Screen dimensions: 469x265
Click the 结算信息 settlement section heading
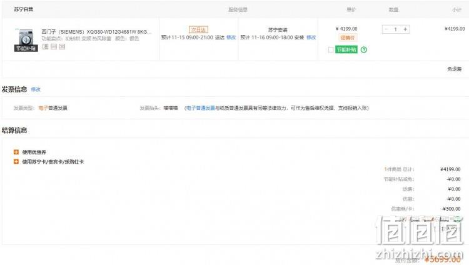[x=14, y=130]
